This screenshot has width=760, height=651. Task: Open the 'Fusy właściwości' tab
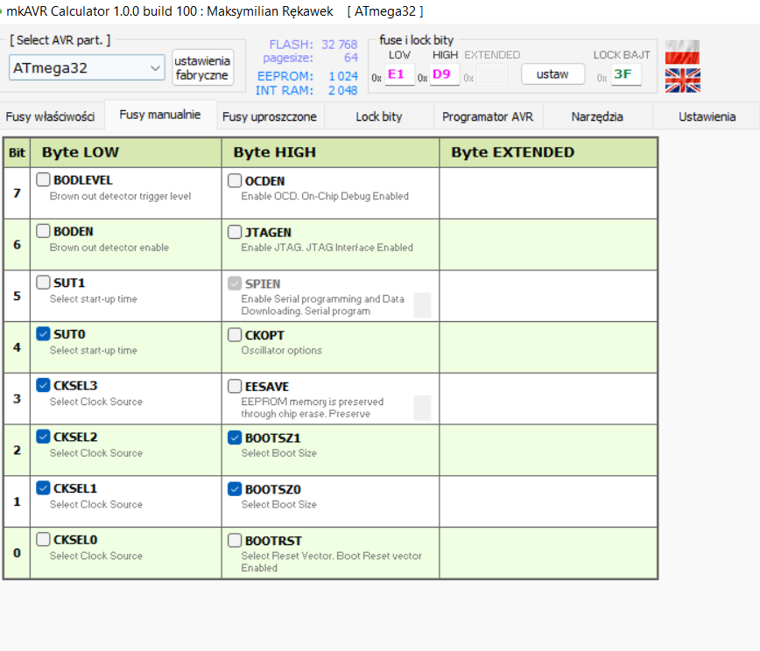pos(51,116)
